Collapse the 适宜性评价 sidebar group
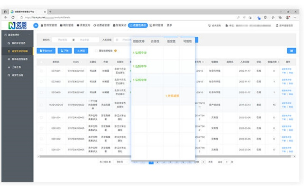304x190 pixels. tap(17, 35)
